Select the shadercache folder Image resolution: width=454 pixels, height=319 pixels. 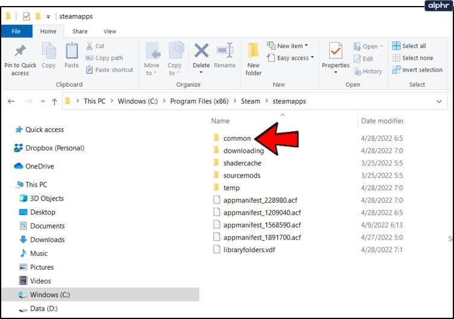tap(237, 163)
